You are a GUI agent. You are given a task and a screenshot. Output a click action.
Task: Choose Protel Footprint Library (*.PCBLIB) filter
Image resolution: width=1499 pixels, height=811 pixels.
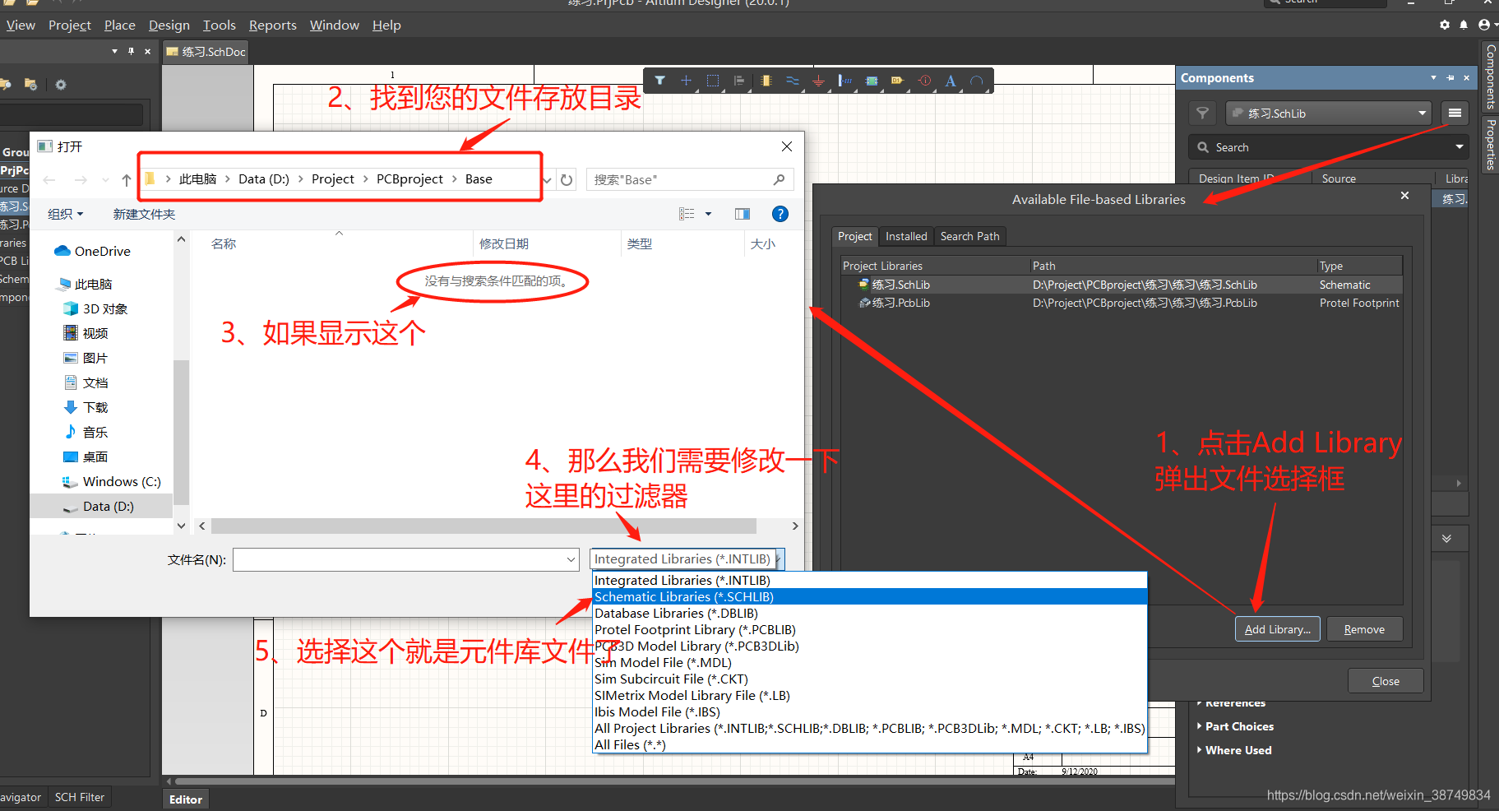[x=870, y=629]
